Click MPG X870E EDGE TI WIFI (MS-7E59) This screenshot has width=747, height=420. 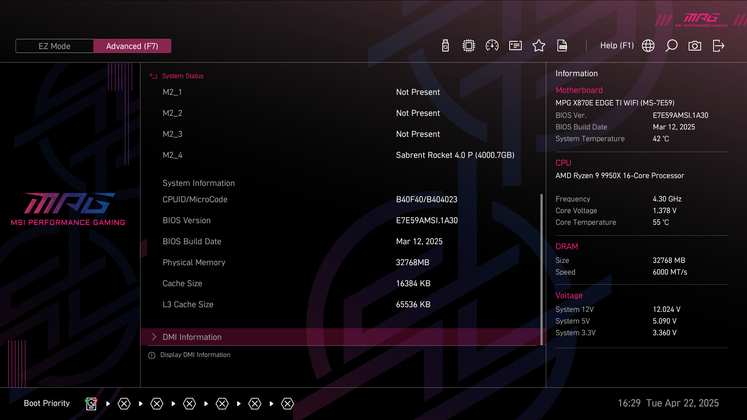pyautogui.click(x=615, y=103)
